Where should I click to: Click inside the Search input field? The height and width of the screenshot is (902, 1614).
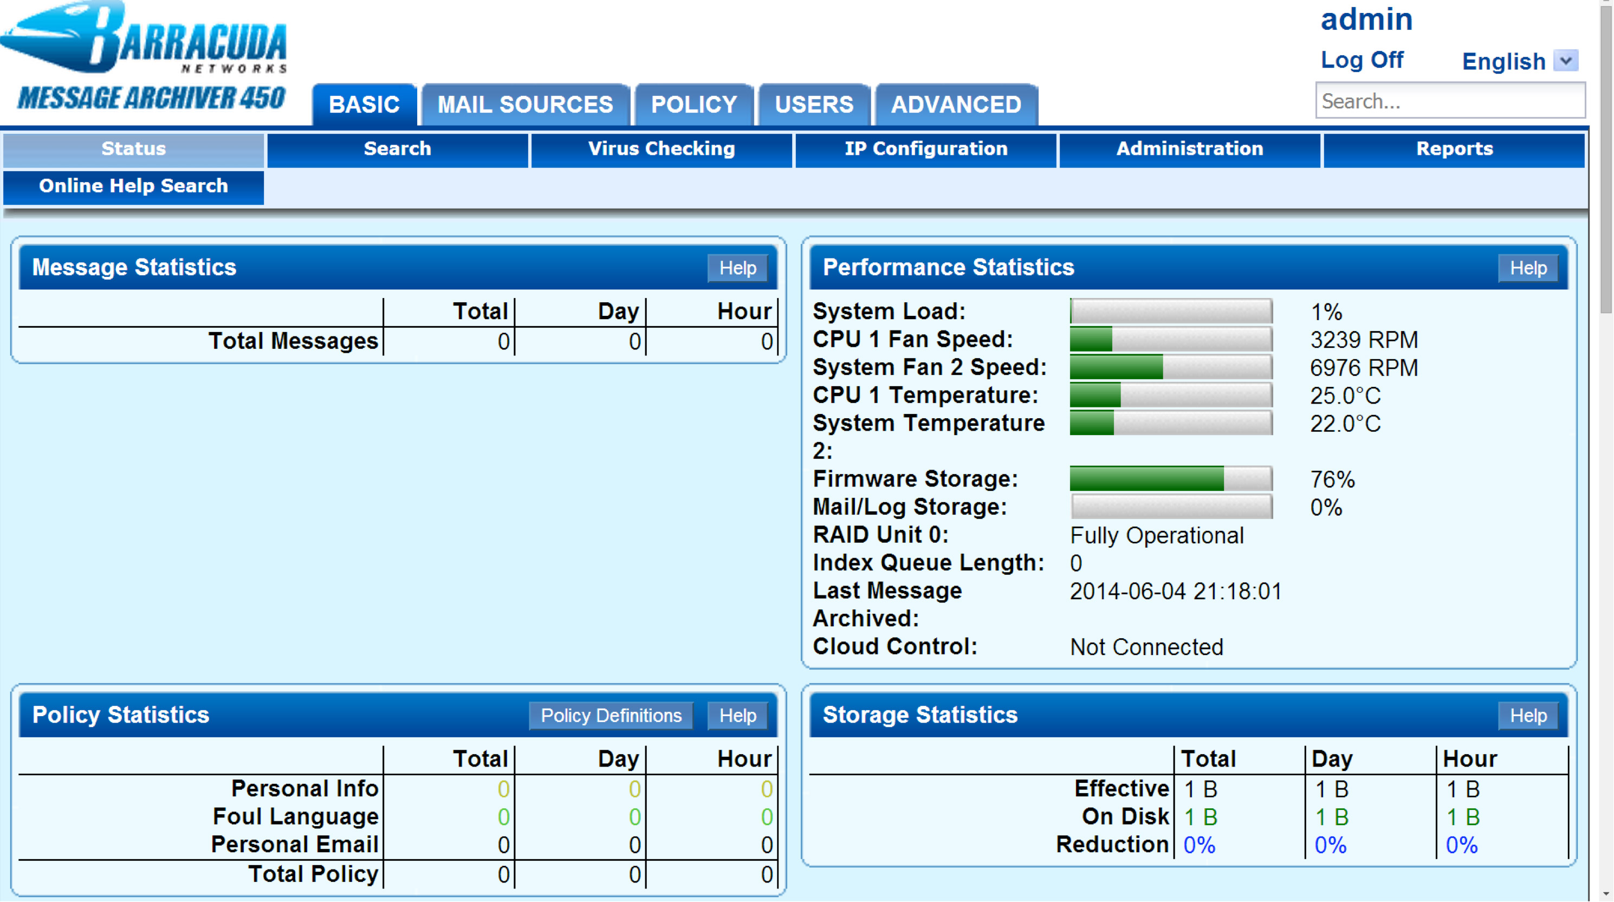(1449, 101)
